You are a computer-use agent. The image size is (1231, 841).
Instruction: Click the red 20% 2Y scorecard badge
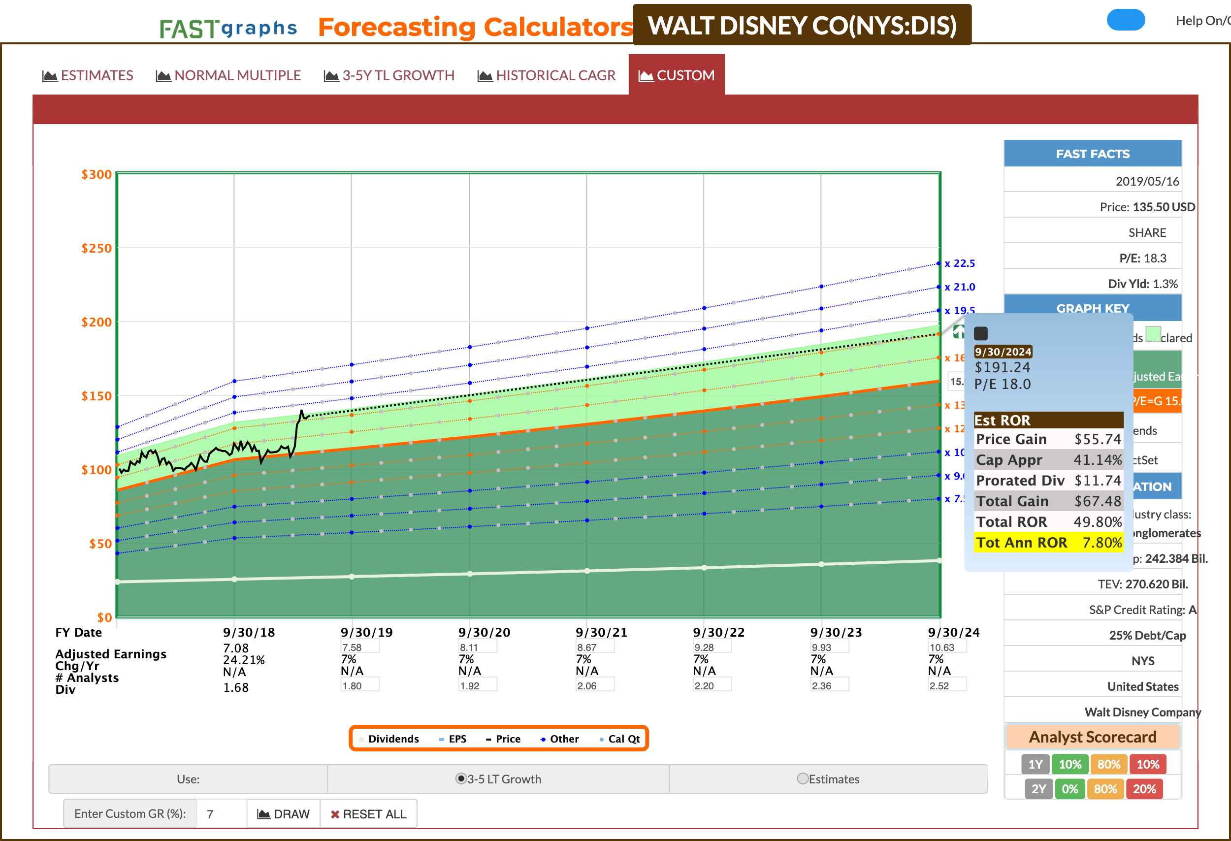[1144, 789]
